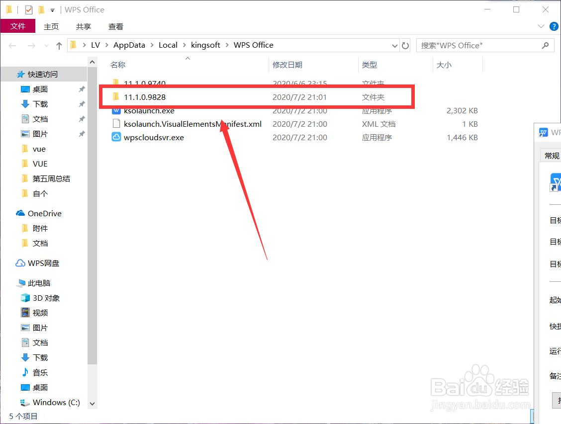
Task: Click WPS Office breadcrumb in address bar
Action: [253, 45]
